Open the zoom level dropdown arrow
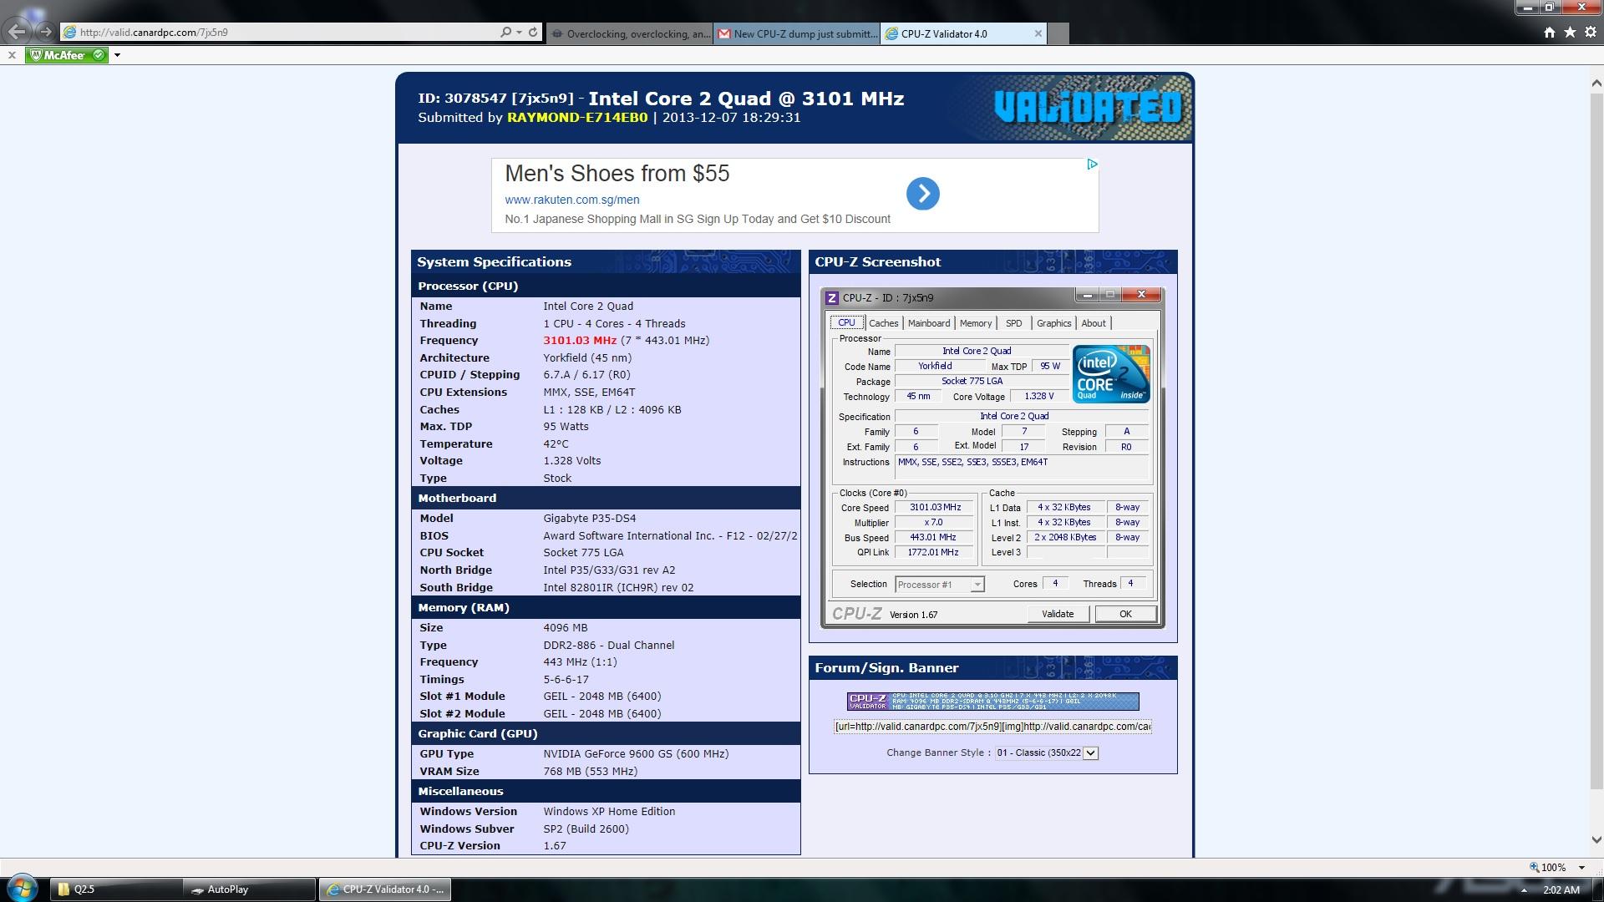This screenshot has width=1604, height=902. point(1581,868)
